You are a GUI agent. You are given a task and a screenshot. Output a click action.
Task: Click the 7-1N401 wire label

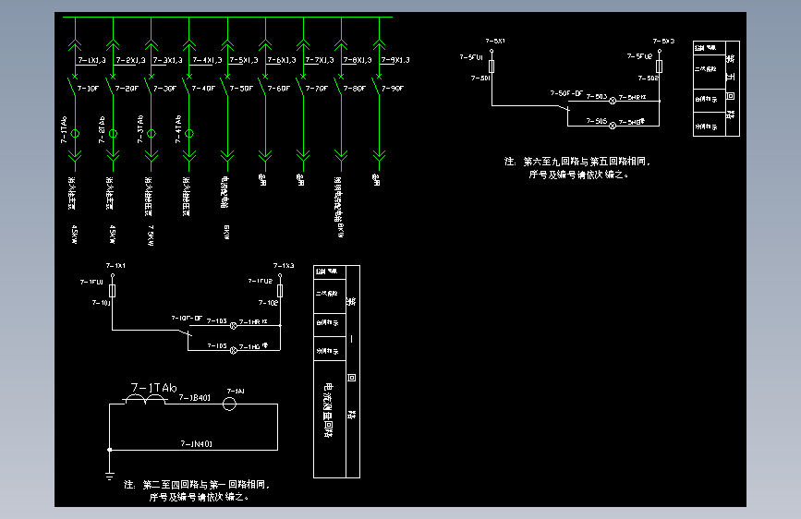pyautogui.click(x=197, y=444)
